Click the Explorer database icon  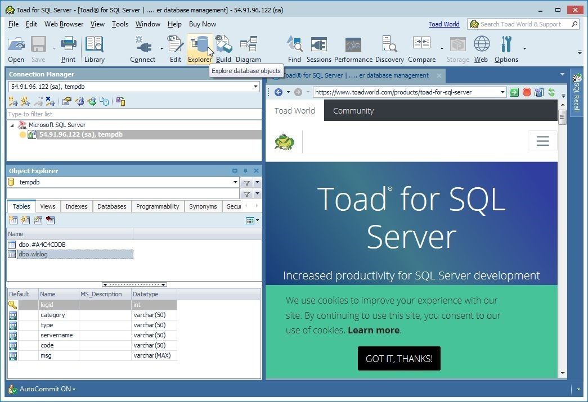tap(200, 44)
